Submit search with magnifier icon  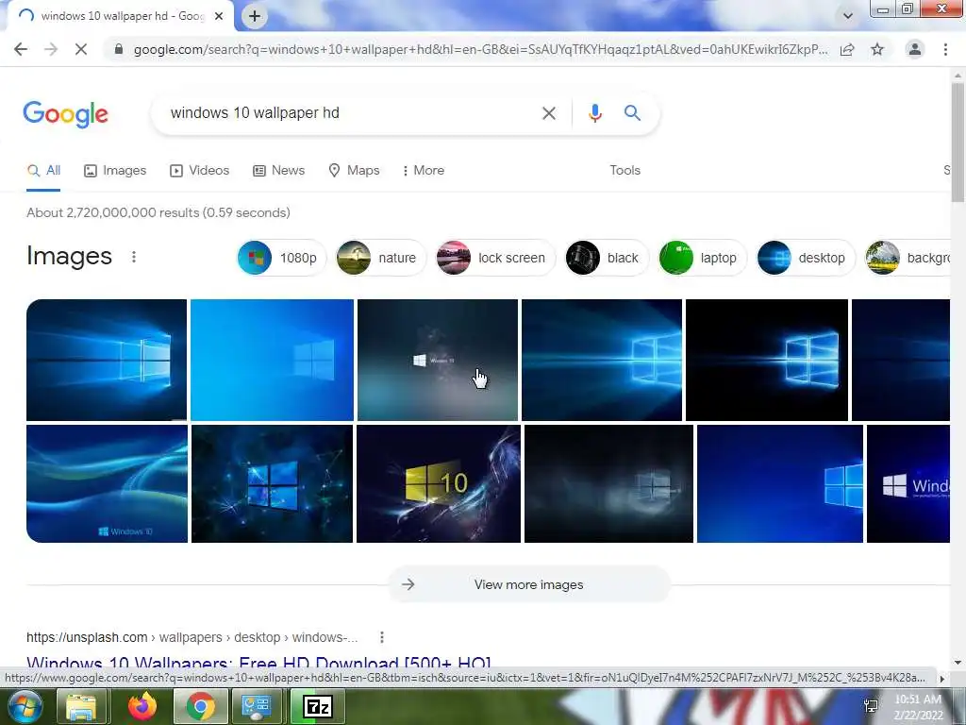click(632, 113)
